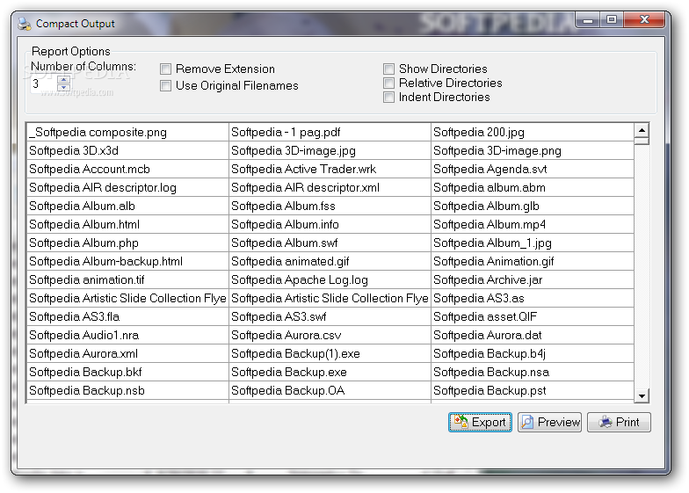Select cell Softpedia animation.tif
689x493 pixels.
(127, 279)
